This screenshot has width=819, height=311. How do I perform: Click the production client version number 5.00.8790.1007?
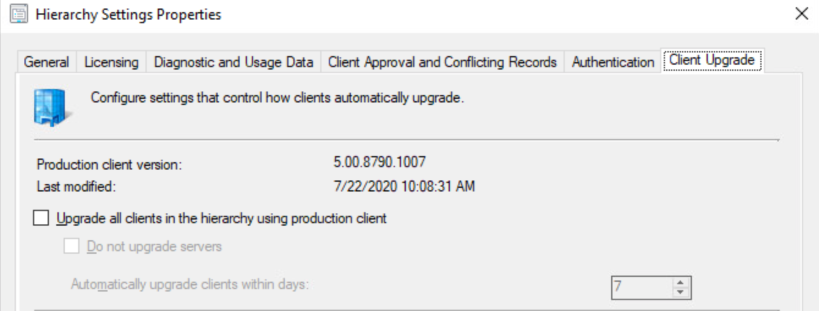click(379, 162)
